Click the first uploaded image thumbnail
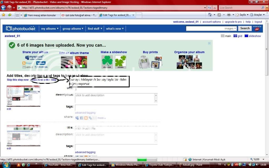The width and height of the screenshot is (269, 168). pyautogui.click(x=23, y=96)
